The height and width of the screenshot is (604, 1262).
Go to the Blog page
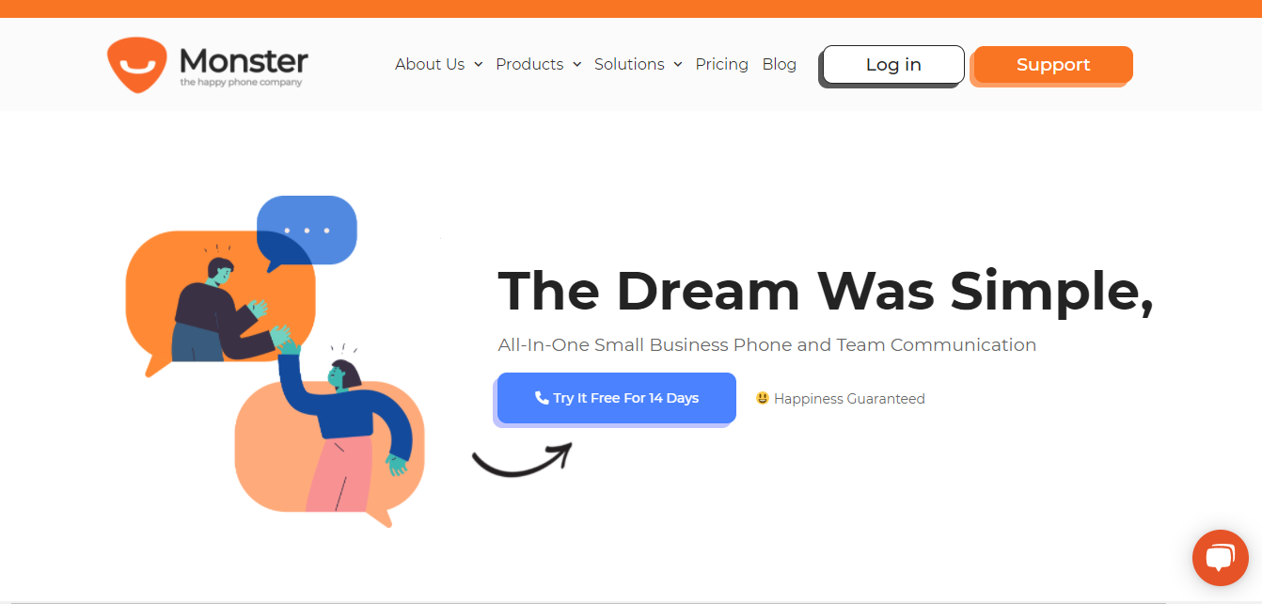(x=779, y=64)
